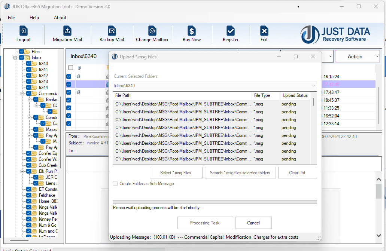The width and height of the screenshot is (386, 251).
Task: Click the Select *.msg Files button
Action: coord(176,173)
